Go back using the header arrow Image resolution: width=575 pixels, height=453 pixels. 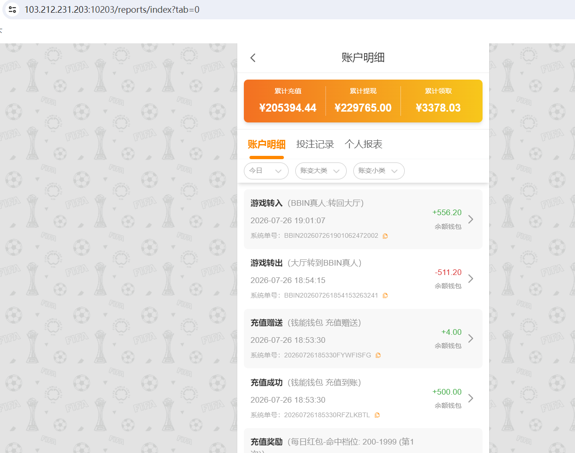pyautogui.click(x=253, y=58)
